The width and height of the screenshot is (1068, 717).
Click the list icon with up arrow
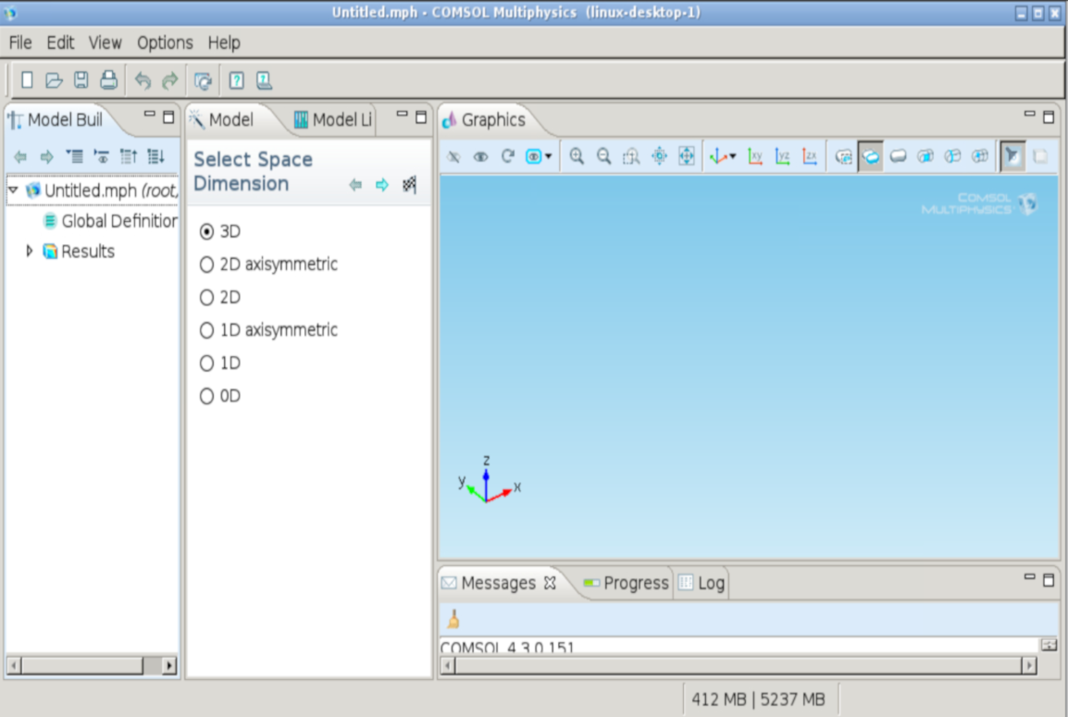tap(129, 156)
